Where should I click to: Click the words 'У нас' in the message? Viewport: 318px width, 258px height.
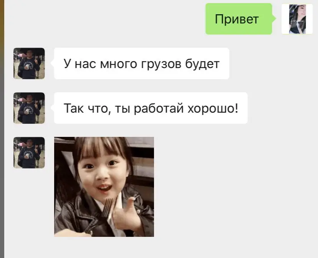click(80, 64)
